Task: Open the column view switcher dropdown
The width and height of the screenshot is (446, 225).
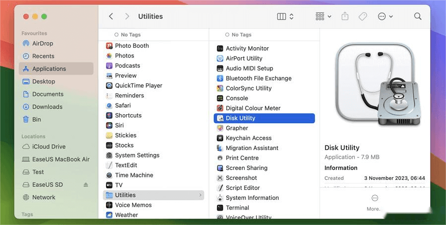Action: click(x=285, y=16)
